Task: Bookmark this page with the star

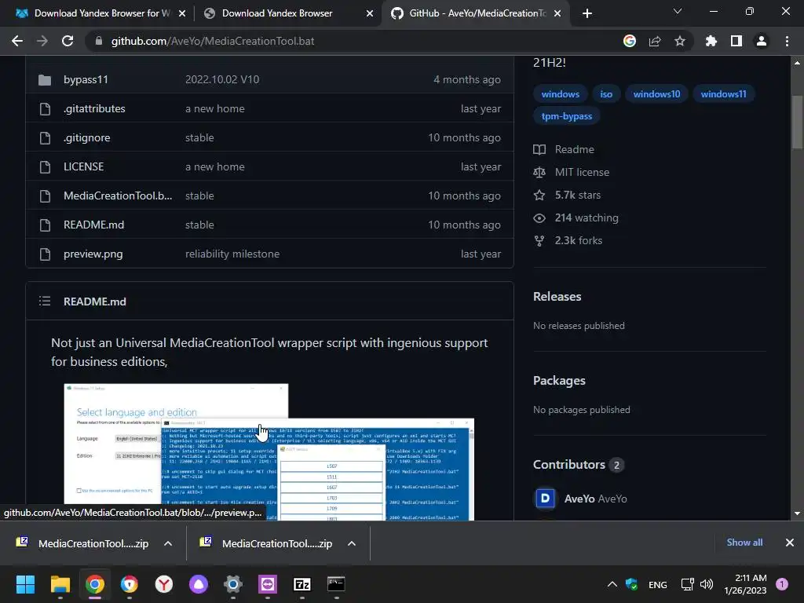Action: pos(680,41)
